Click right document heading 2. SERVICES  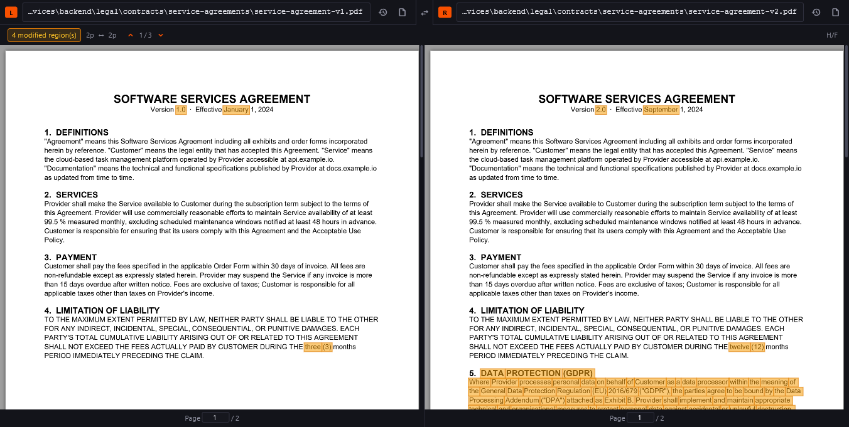click(496, 195)
